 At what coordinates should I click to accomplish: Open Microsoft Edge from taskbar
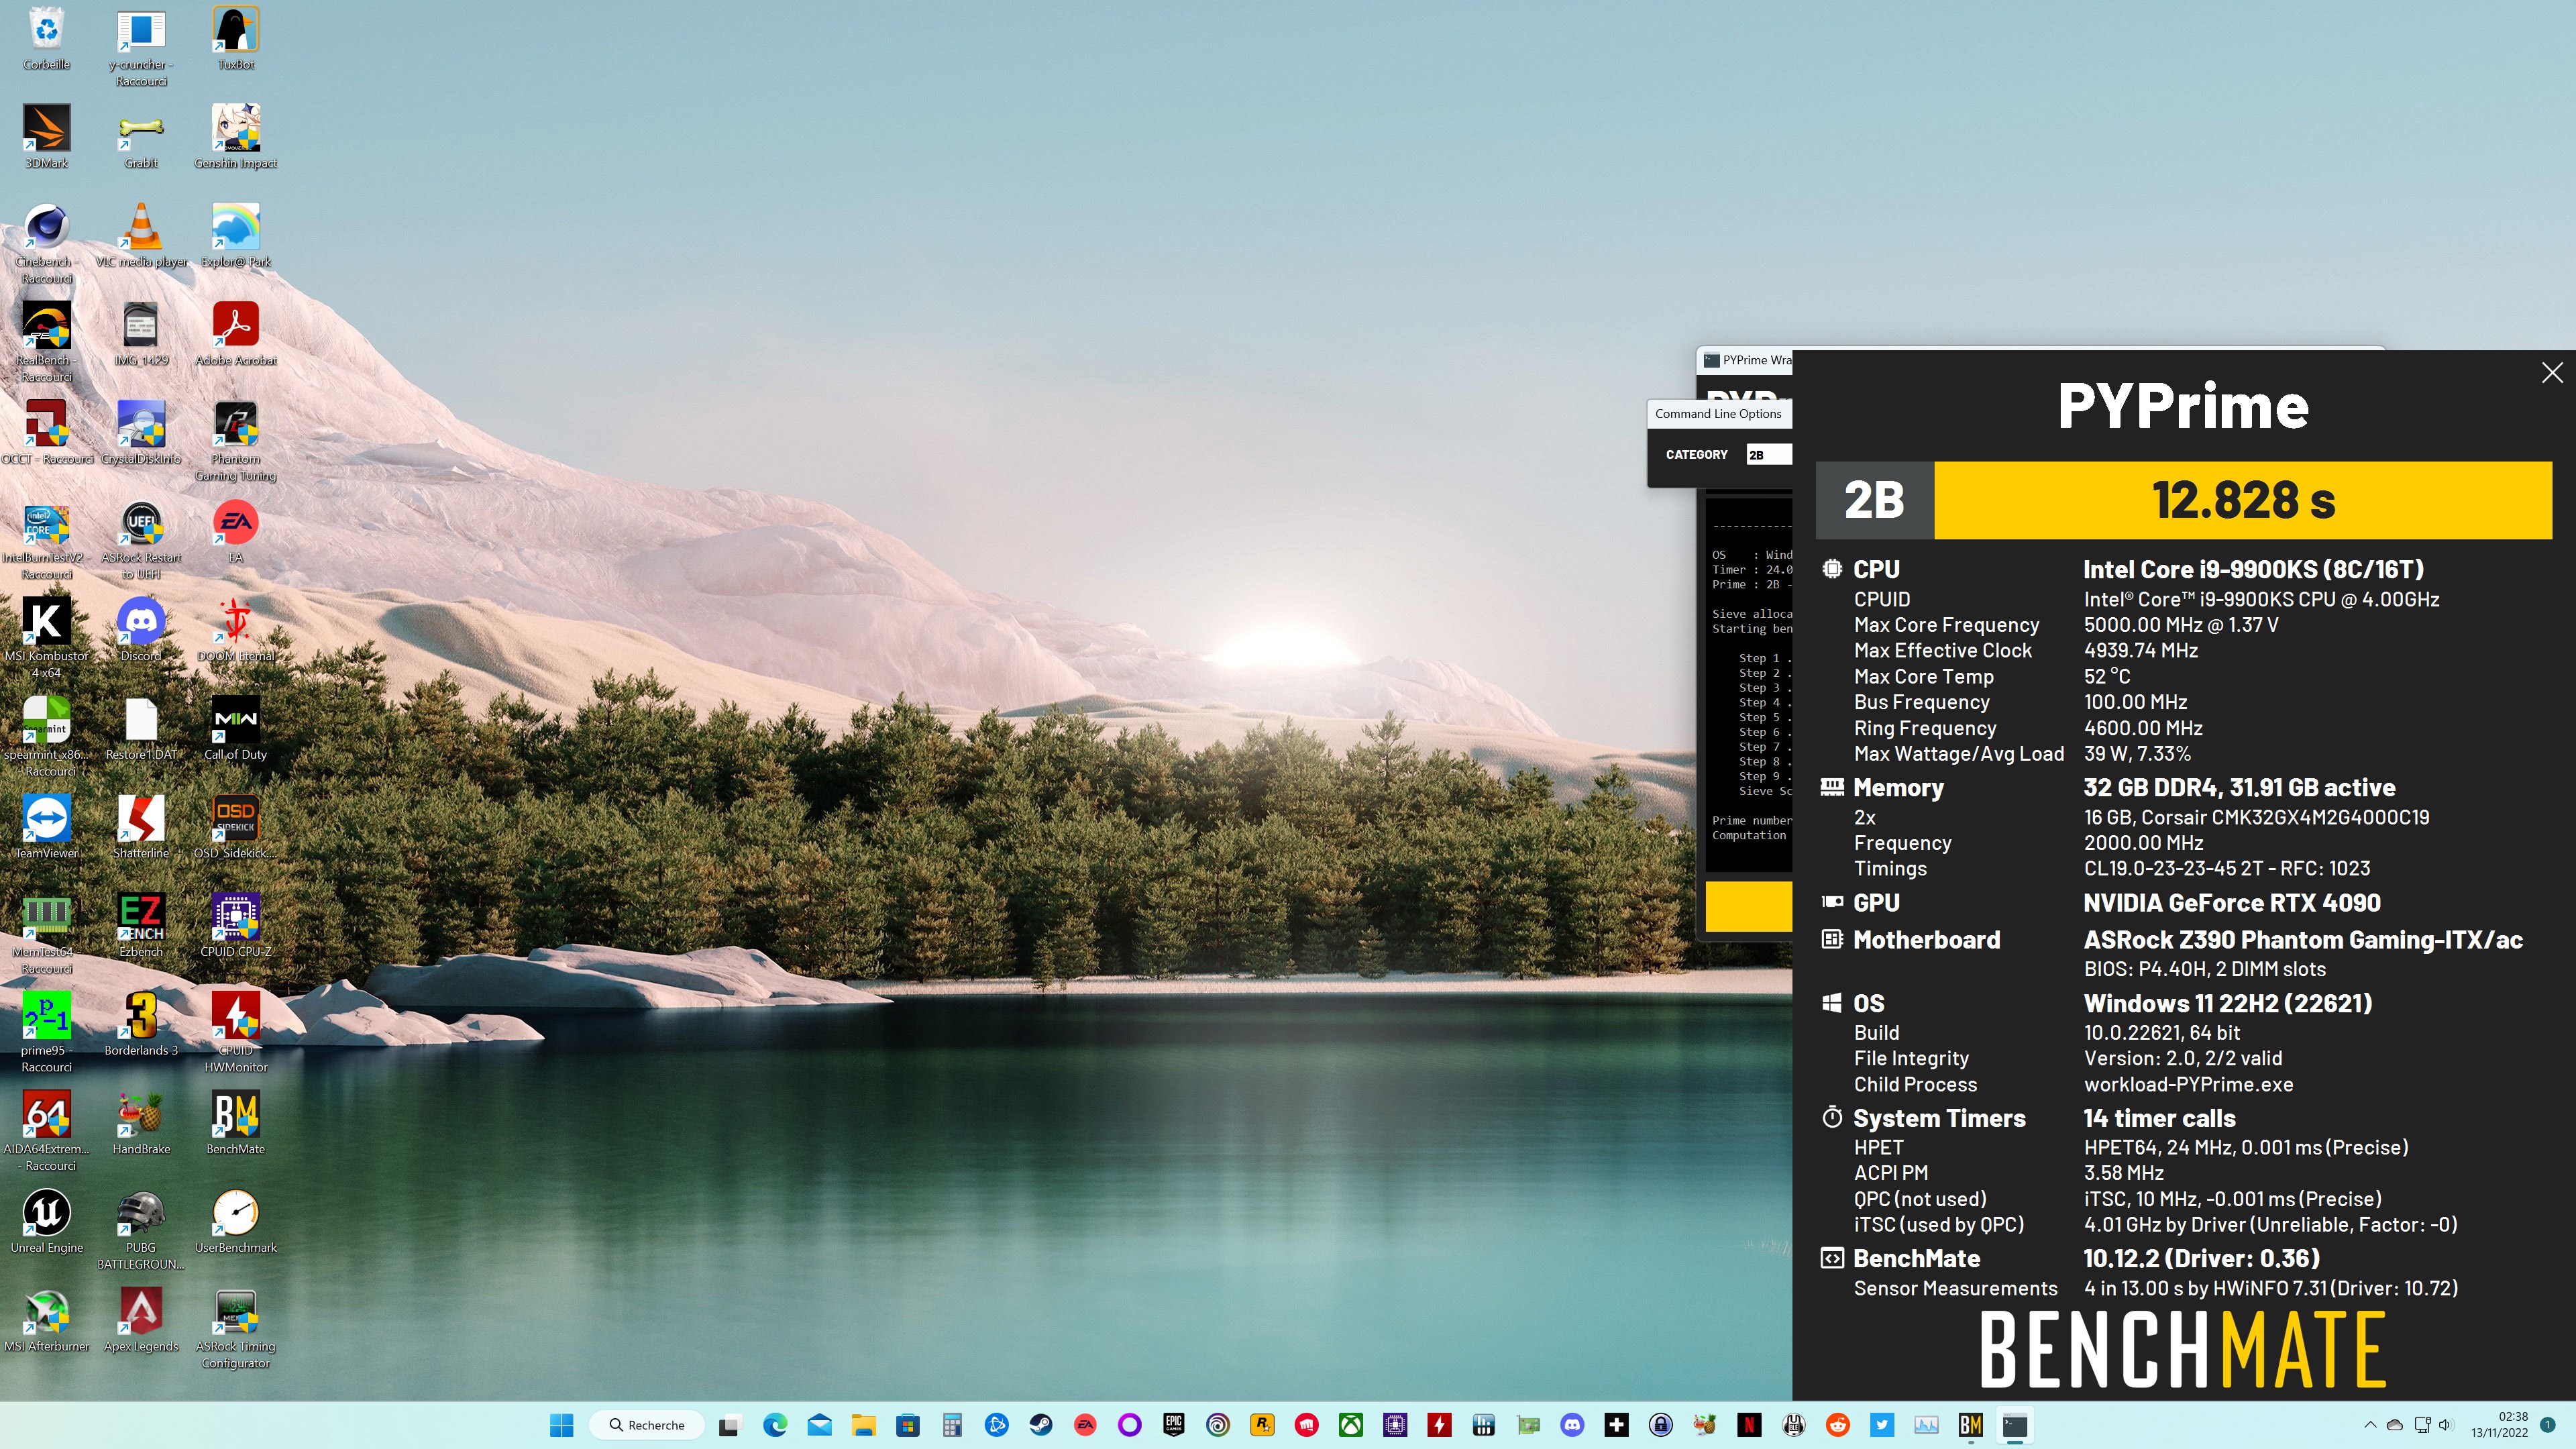coord(775,1425)
